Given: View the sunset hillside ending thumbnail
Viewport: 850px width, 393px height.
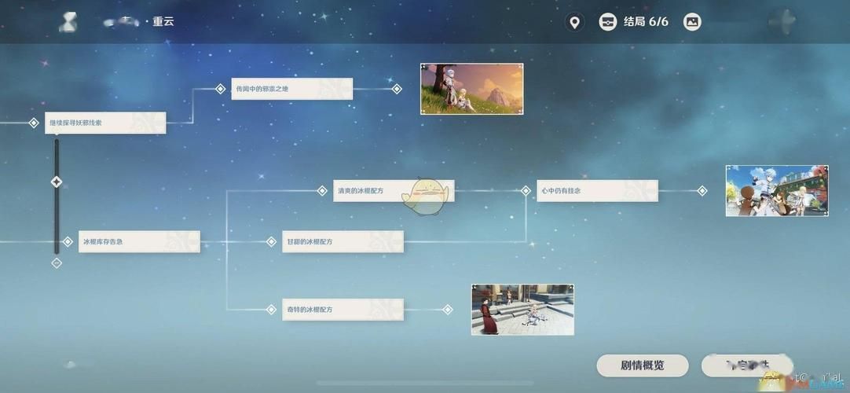Looking at the screenshot, I should 471,89.
